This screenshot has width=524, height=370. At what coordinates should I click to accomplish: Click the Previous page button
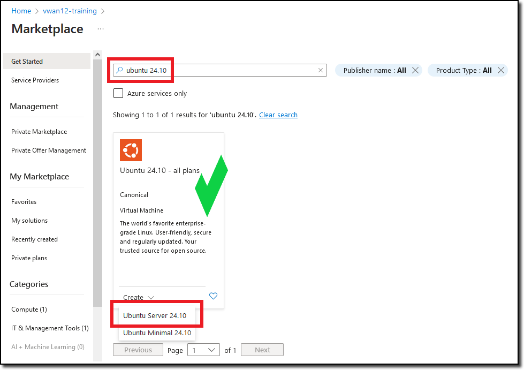(x=138, y=350)
